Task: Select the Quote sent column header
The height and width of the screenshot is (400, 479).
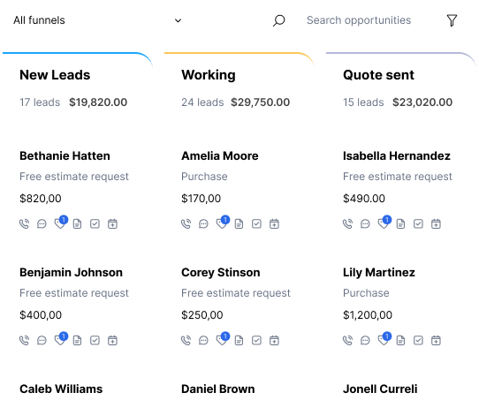Action: coord(378,75)
